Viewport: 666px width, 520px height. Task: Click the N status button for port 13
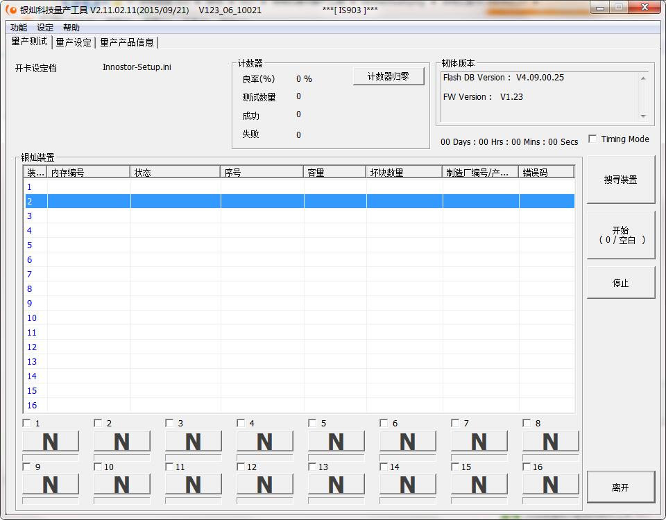pyautogui.click(x=336, y=485)
